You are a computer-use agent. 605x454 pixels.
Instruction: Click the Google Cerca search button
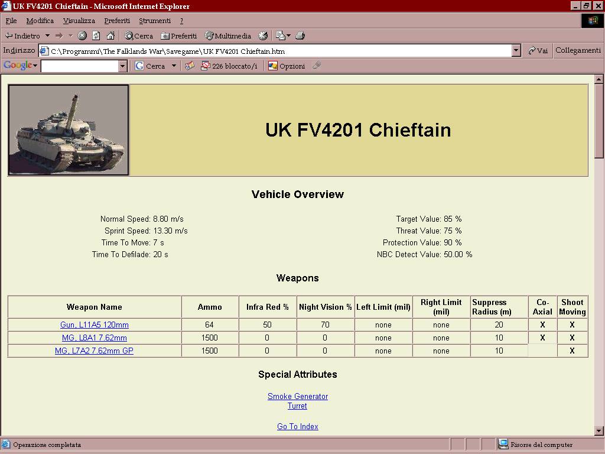(150, 66)
